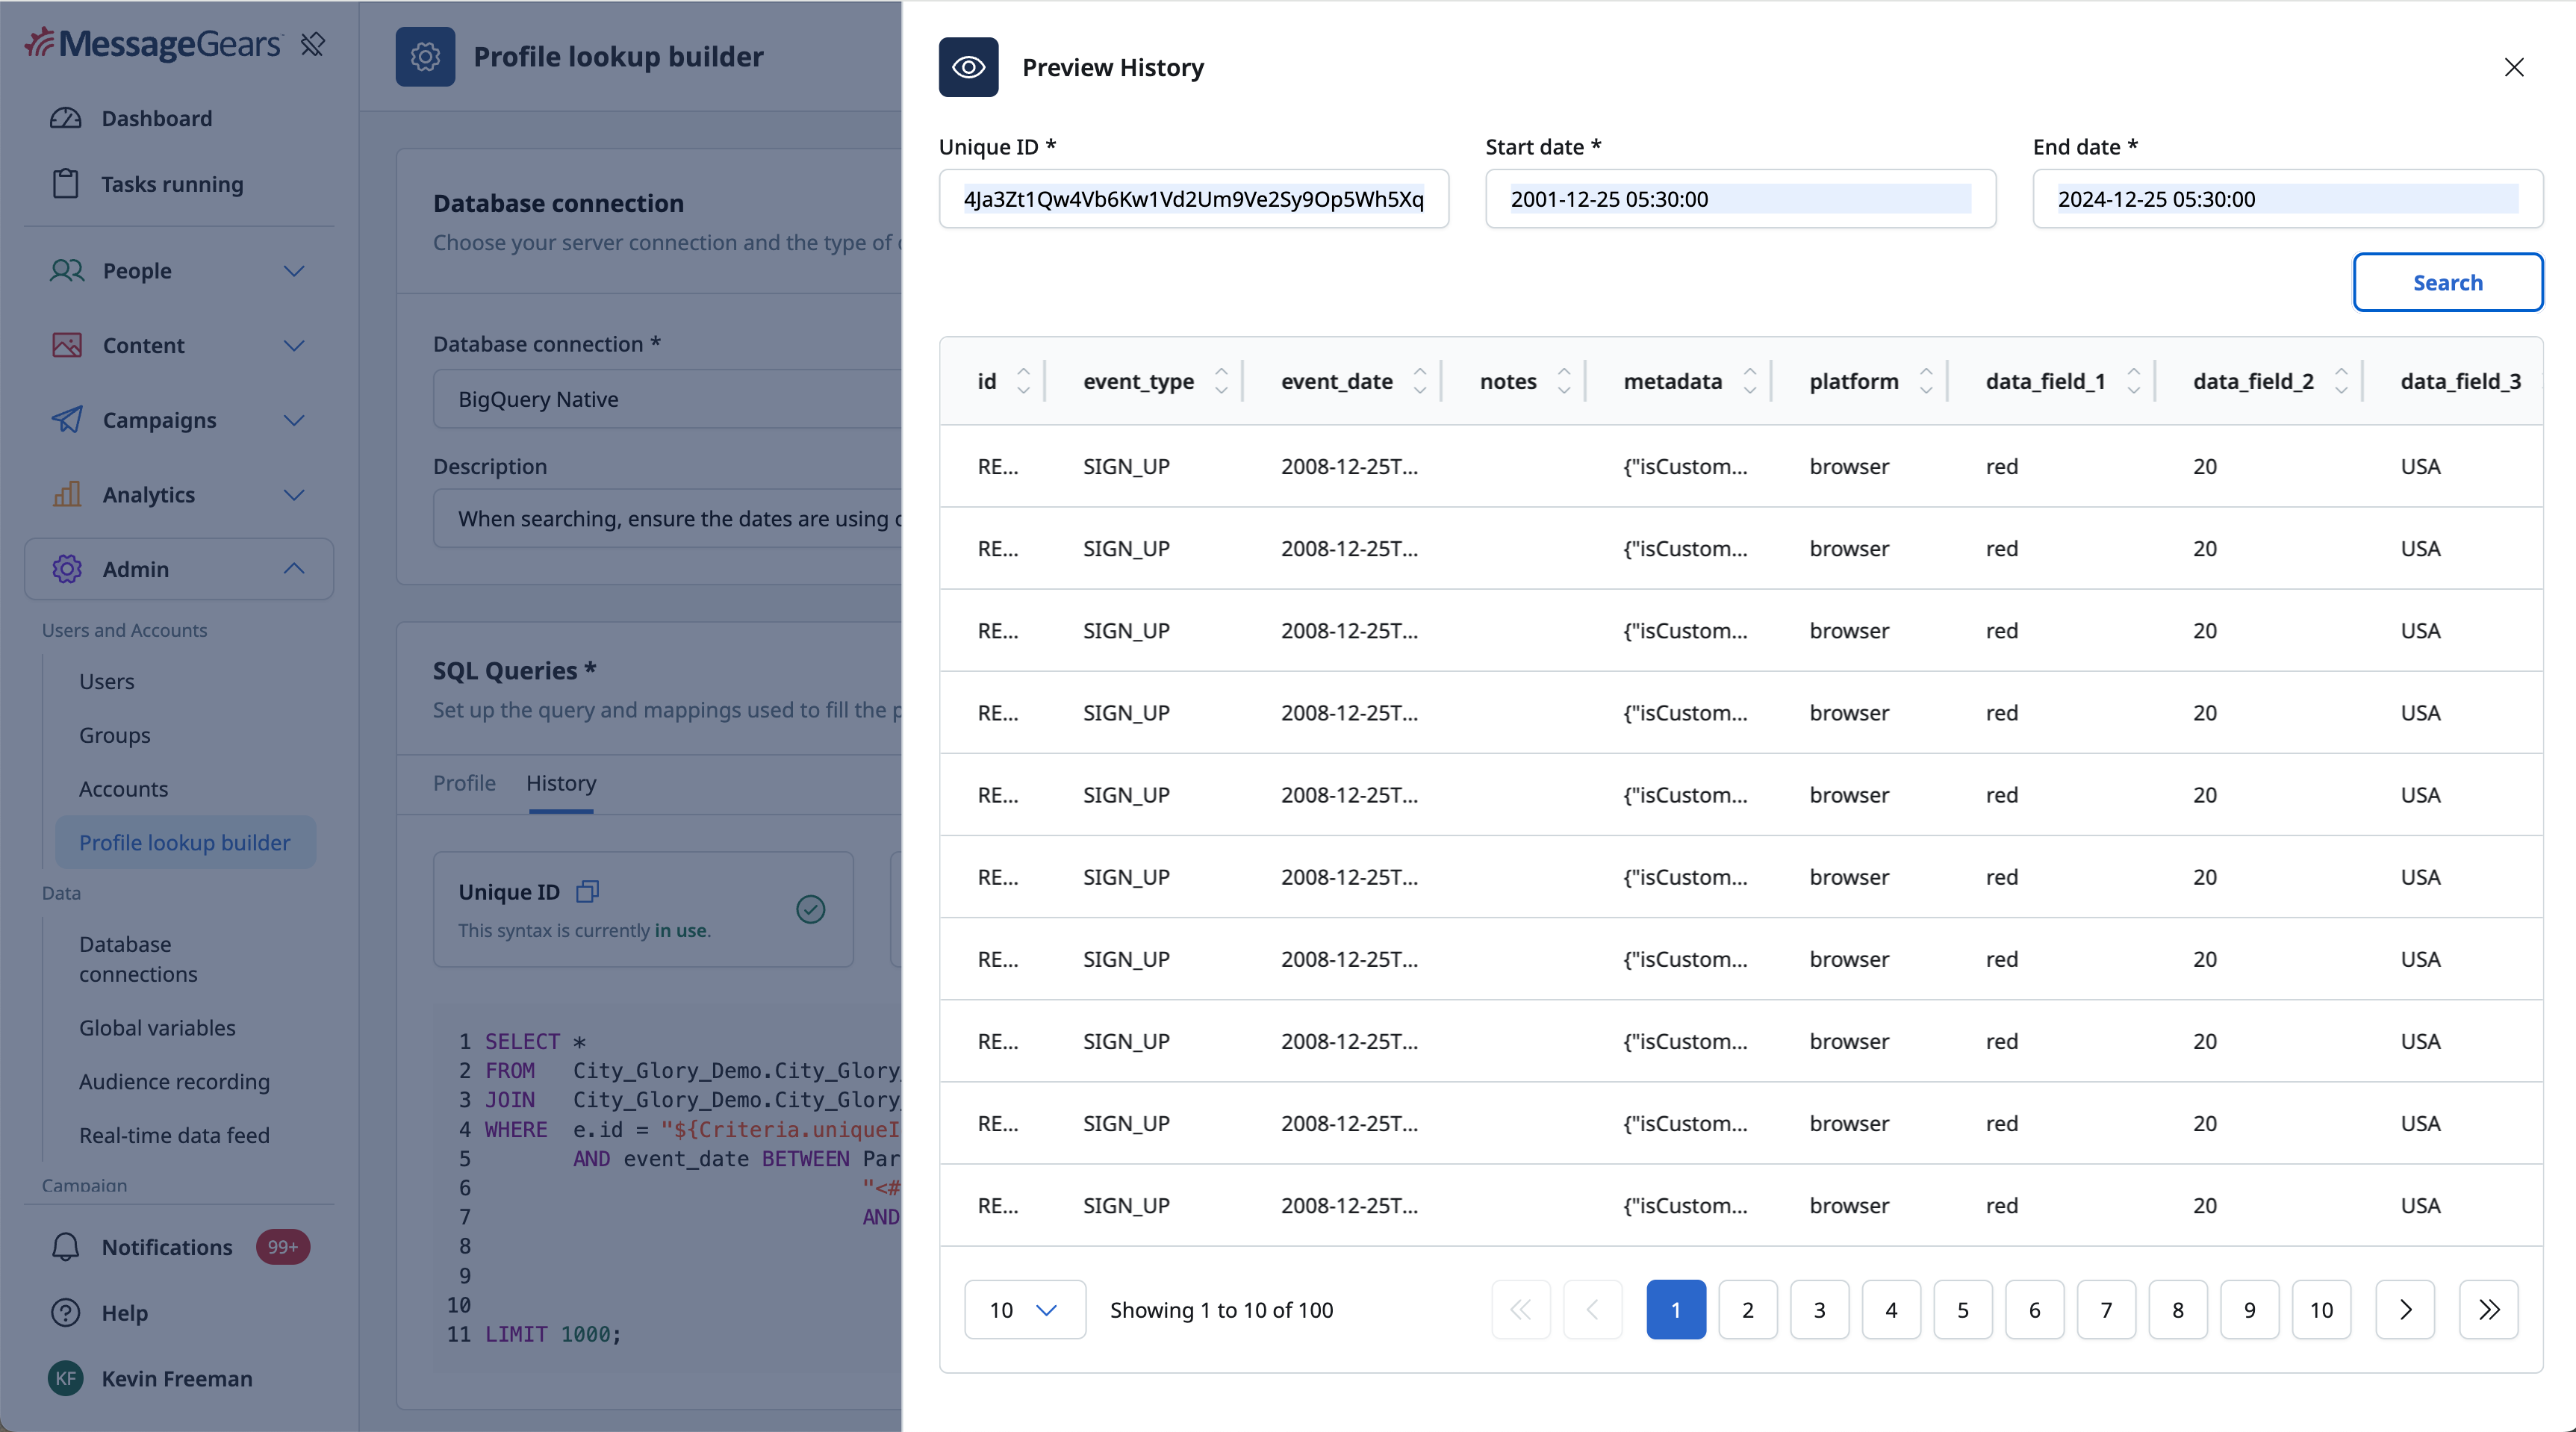Expand the Analytics menu chevron
Image resolution: width=2576 pixels, height=1432 pixels.
pyautogui.click(x=294, y=494)
